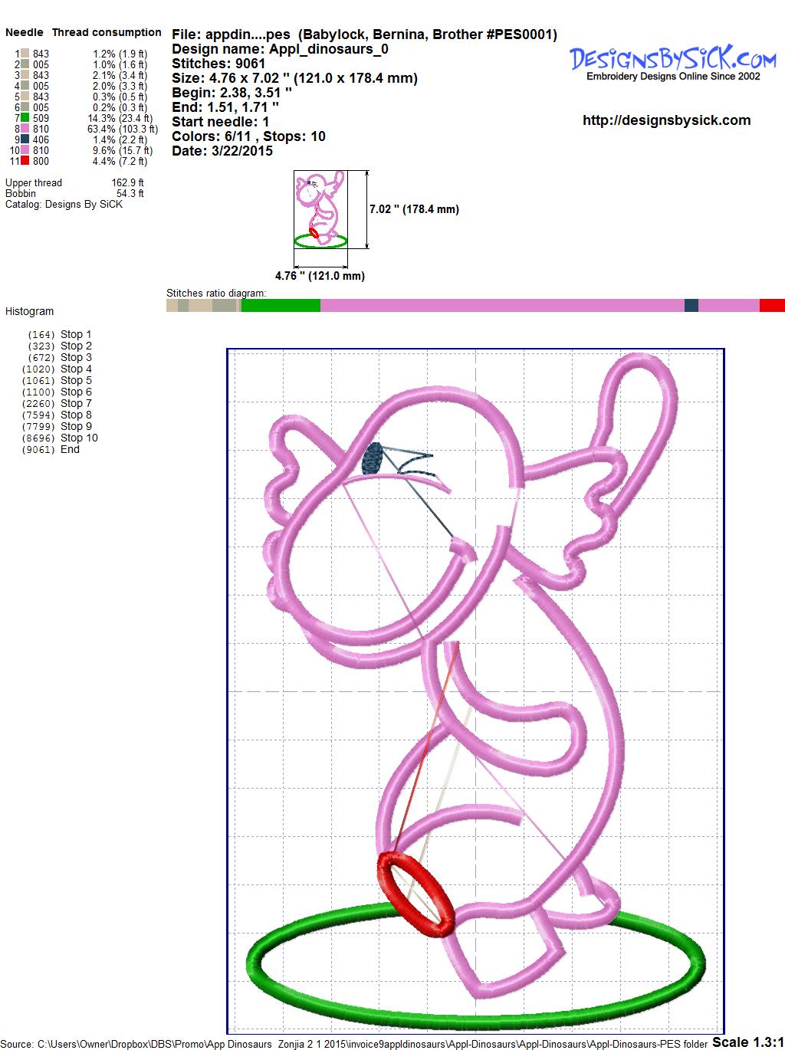Select the red needle 11 color swatch
The image size is (785, 1050).
pyautogui.click(x=25, y=161)
